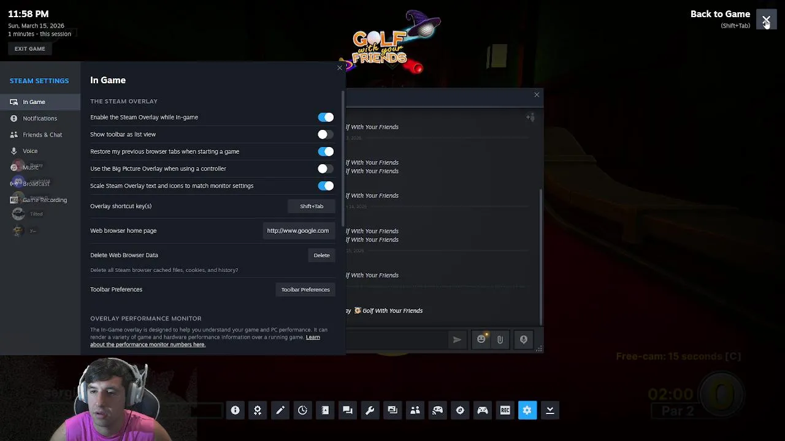Click the http://www.google.com home page field
This screenshot has height=441, width=785.
pyautogui.click(x=298, y=231)
